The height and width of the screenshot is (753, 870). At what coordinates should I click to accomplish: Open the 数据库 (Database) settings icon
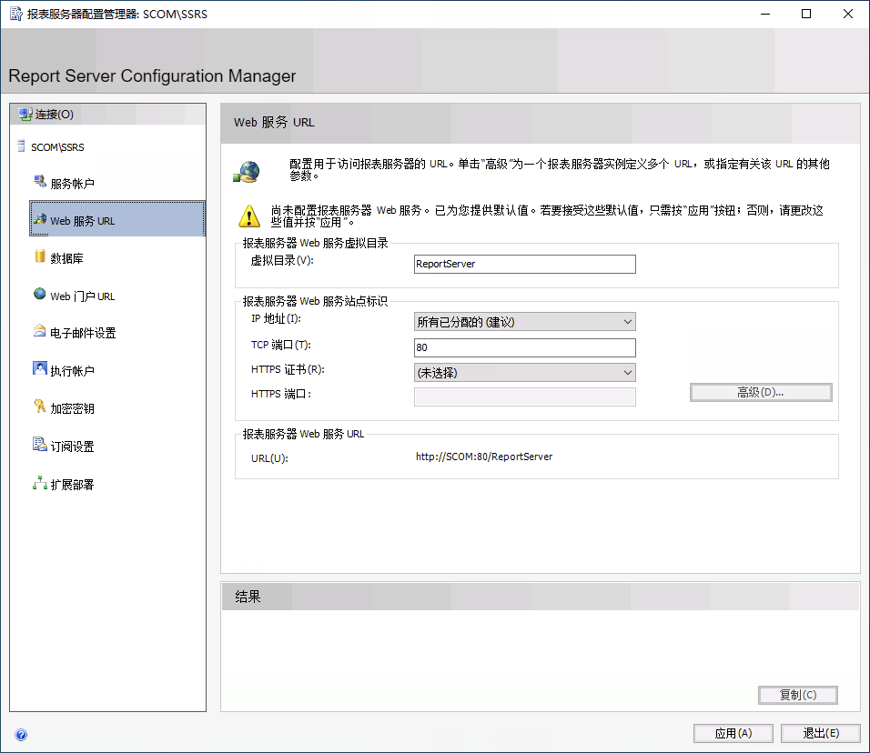pyautogui.click(x=40, y=257)
